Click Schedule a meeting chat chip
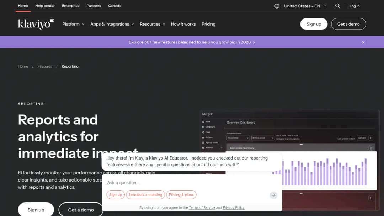Image resolution: width=384 pixels, height=216 pixels. [145, 195]
